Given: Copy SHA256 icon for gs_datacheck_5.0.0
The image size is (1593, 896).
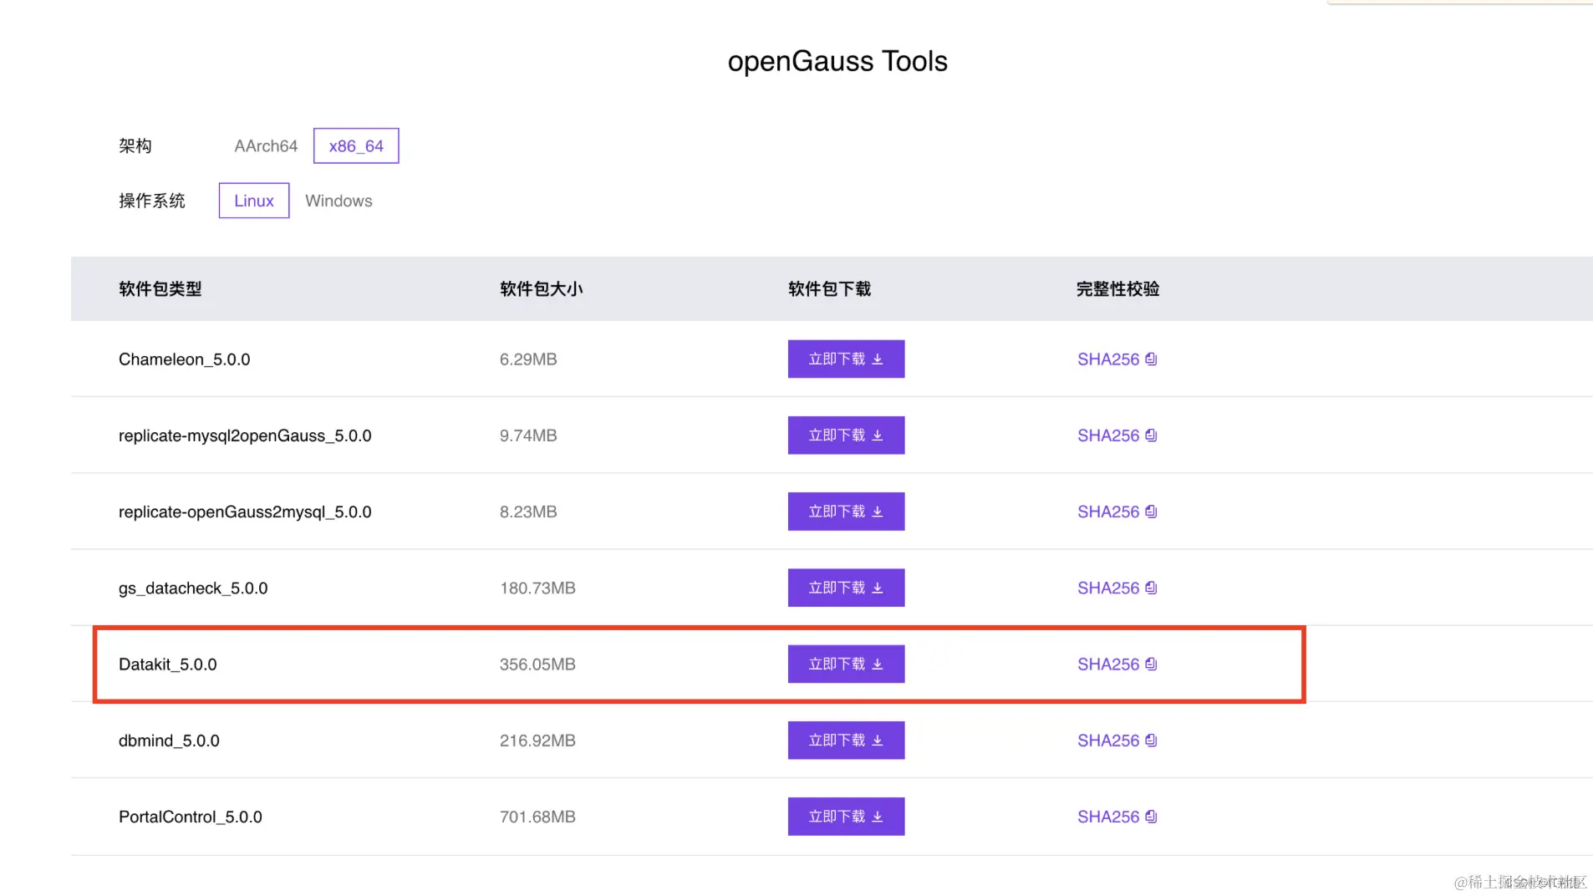Looking at the screenshot, I should pyautogui.click(x=1151, y=588).
